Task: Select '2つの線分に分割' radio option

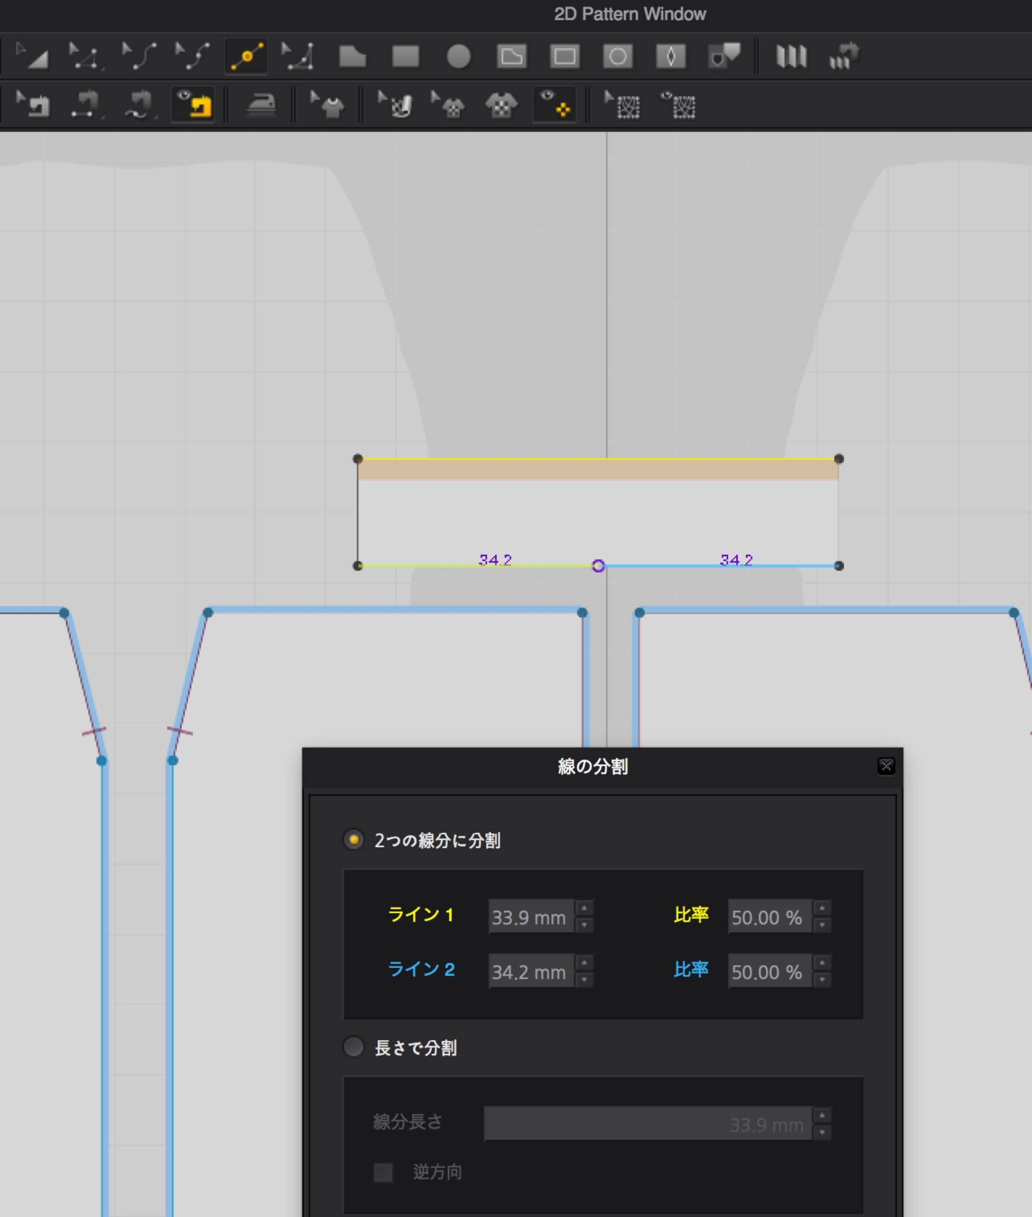Action: 353,840
